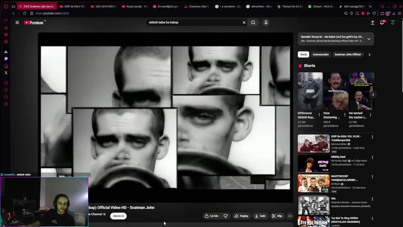Share the video with Paylaş
The height and width of the screenshot is (227, 403).
click(241, 216)
